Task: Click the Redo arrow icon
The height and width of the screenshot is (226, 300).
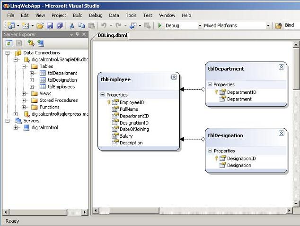Action: 118,25
